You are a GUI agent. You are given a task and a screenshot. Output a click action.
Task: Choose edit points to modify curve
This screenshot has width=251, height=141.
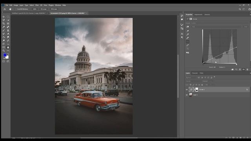click(187, 42)
